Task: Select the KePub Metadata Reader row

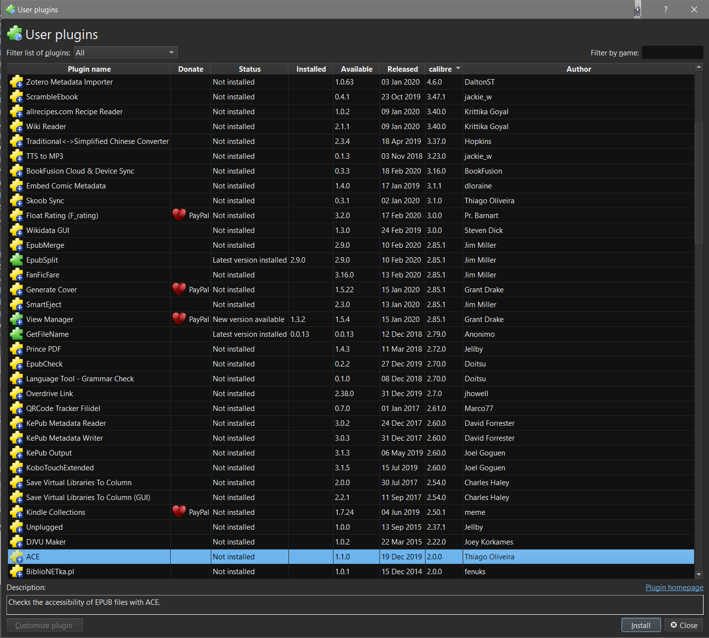Action: tap(351, 423)
